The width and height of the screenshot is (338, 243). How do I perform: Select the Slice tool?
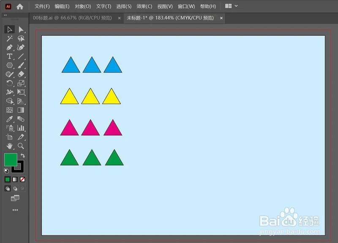pyautogui.click(x=21, y=137)
